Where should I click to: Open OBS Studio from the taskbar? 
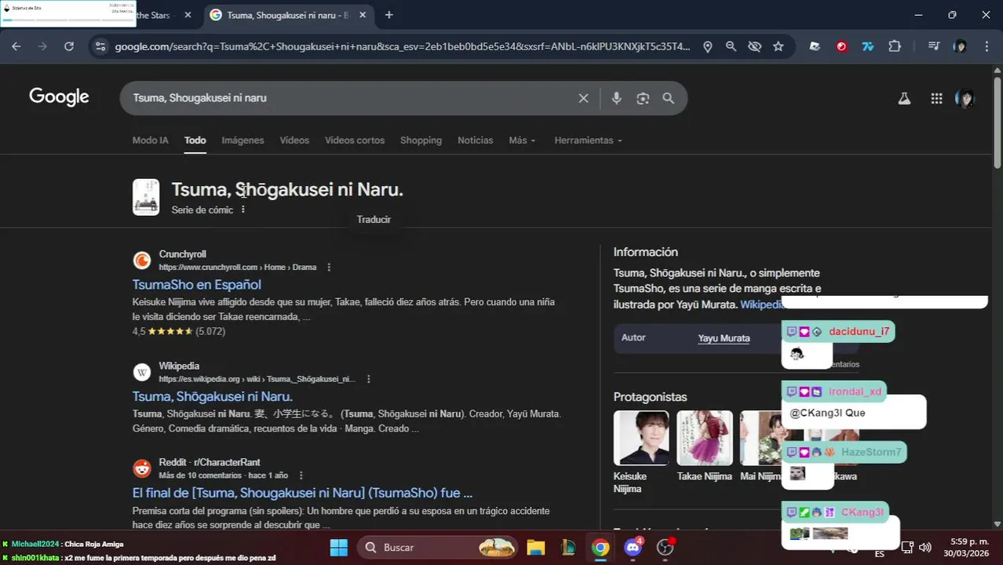pyautogui.click(x=666, y=547)
